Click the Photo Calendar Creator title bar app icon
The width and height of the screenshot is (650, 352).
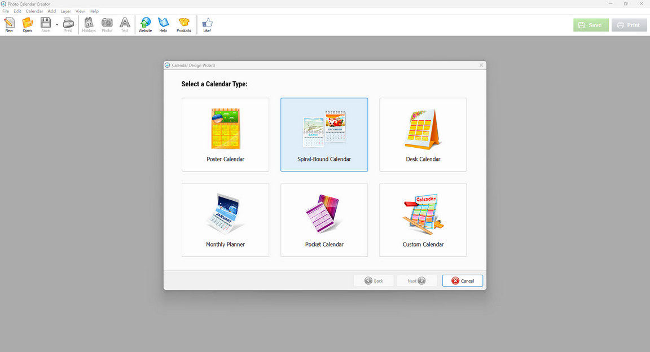pos(3,4)
